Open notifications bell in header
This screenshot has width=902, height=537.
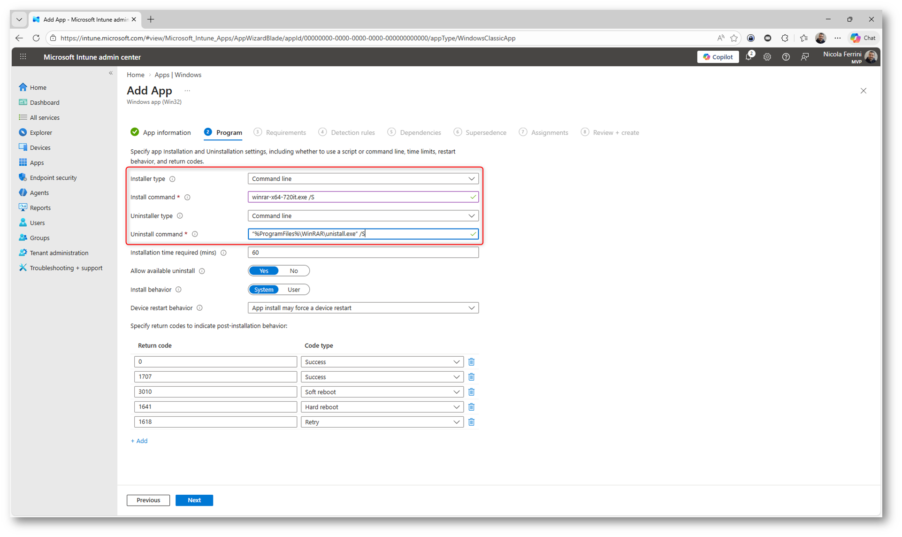tap(749, 57)
